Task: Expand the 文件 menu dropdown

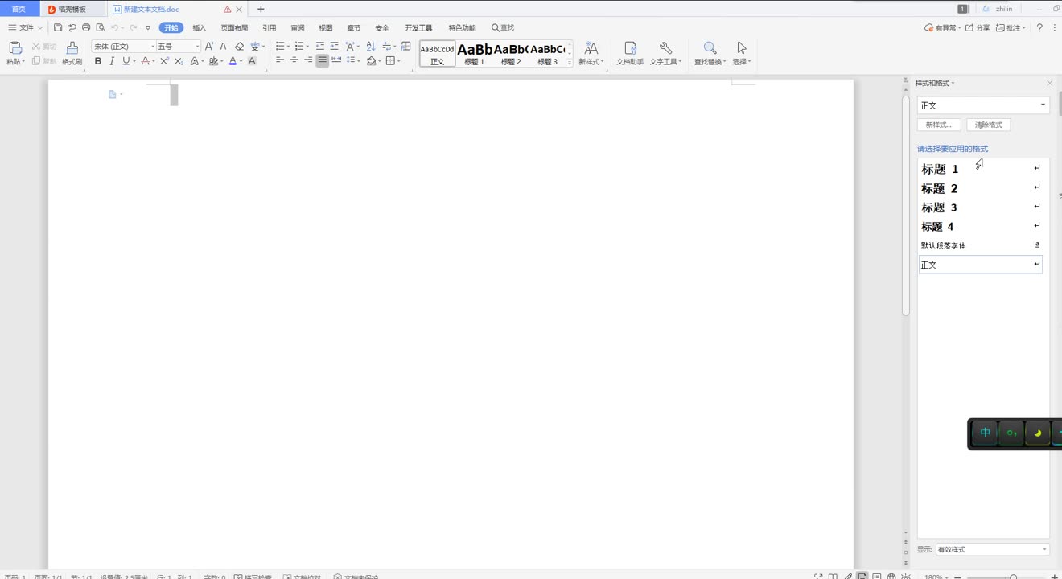Action: coord(26,28)
